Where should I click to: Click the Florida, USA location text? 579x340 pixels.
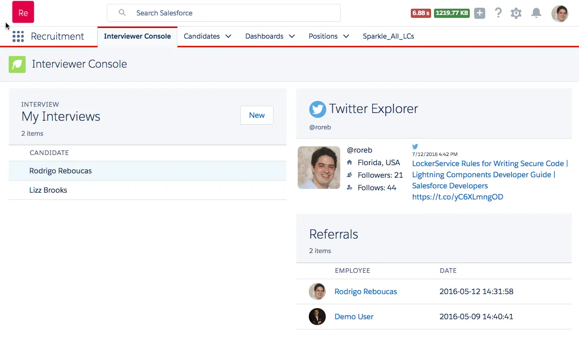click(x=379, y=162)
